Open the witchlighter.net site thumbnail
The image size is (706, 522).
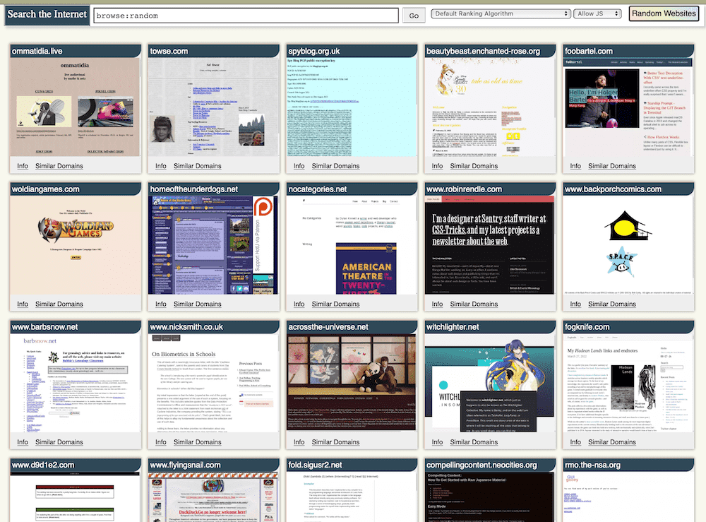(490, 384)
